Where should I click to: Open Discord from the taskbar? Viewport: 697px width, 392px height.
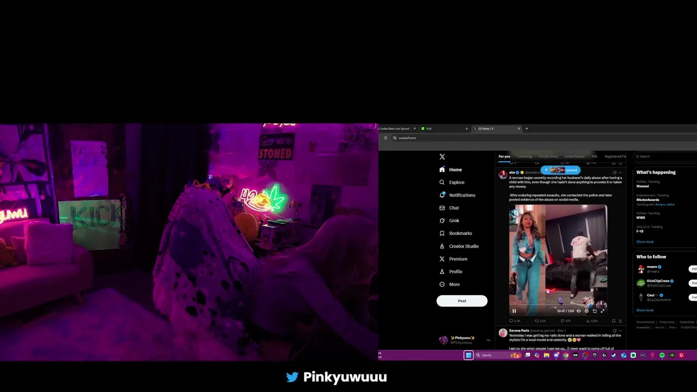tap(557, 356)
